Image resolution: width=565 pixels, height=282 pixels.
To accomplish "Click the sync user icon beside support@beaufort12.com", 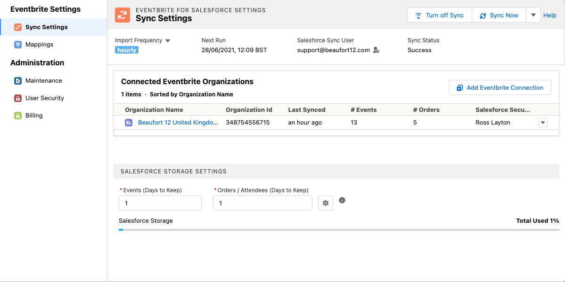I will tap(376, 50).
